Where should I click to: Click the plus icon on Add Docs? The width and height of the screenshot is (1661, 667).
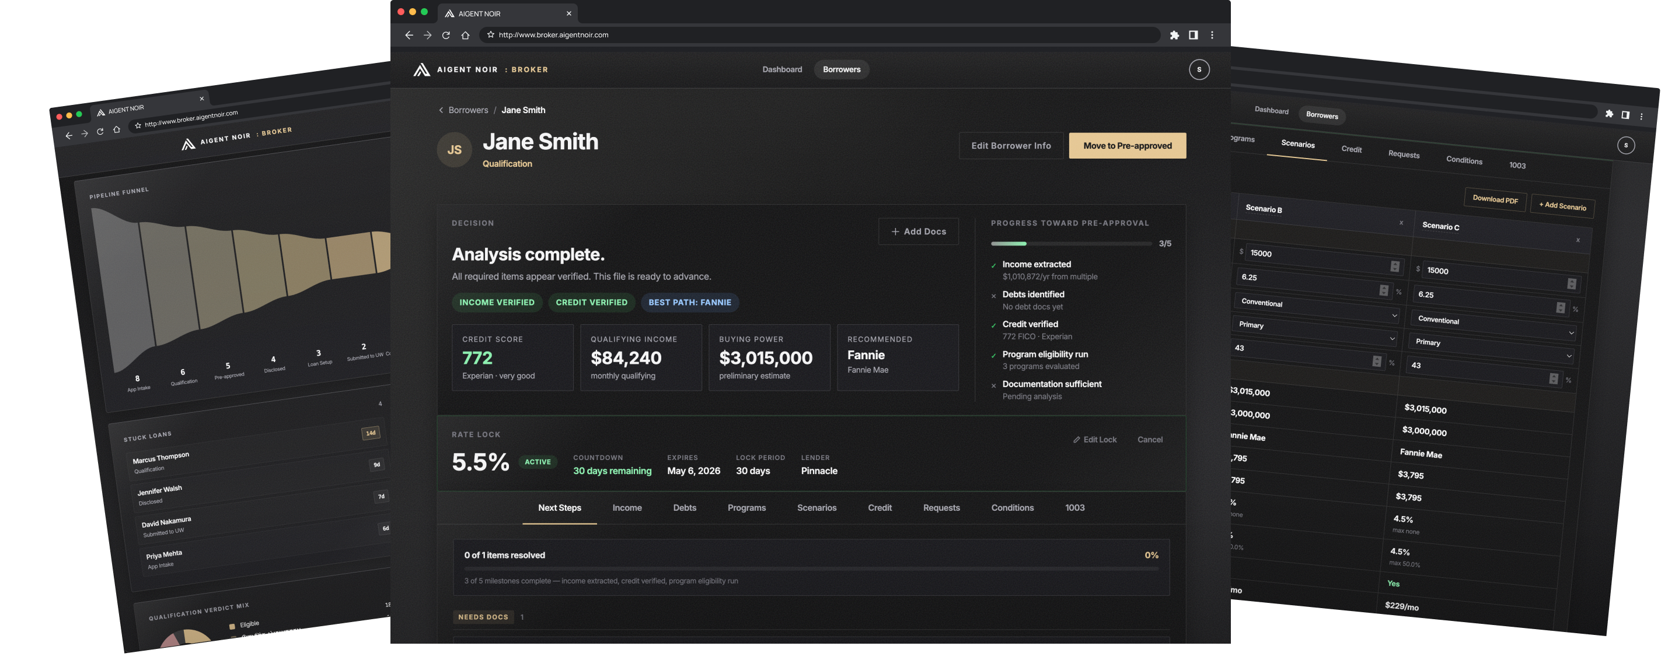[x=895, y=231]
